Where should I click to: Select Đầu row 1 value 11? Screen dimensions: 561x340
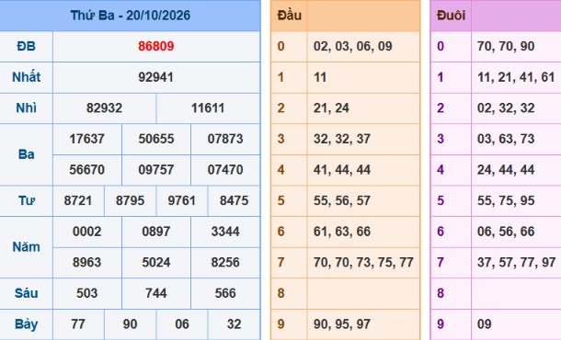click(320, 77)
